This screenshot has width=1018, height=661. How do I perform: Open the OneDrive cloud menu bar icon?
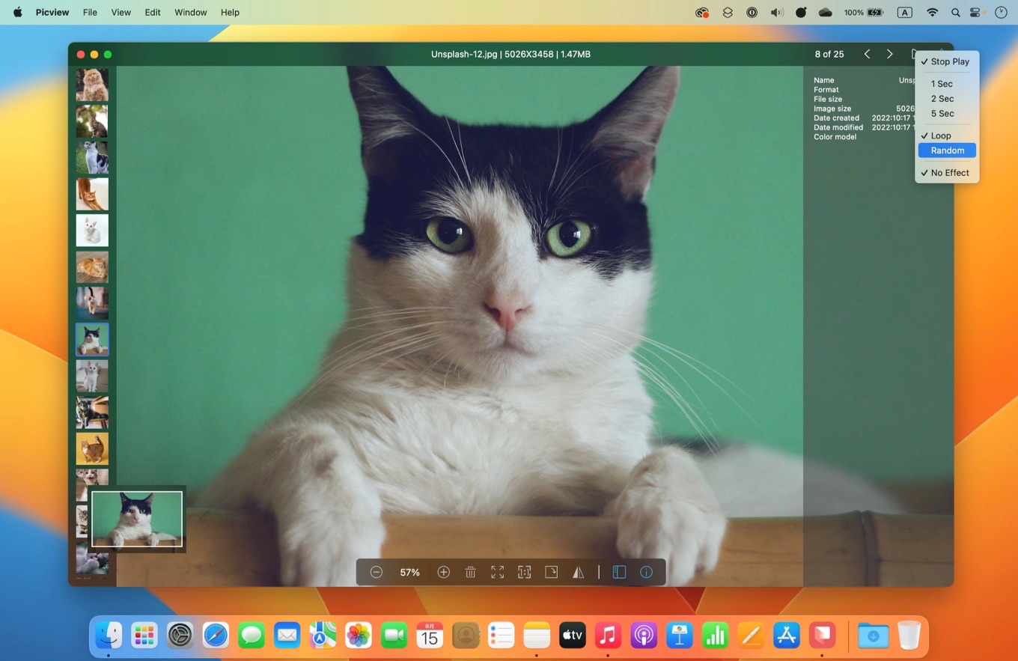[826, 12]
